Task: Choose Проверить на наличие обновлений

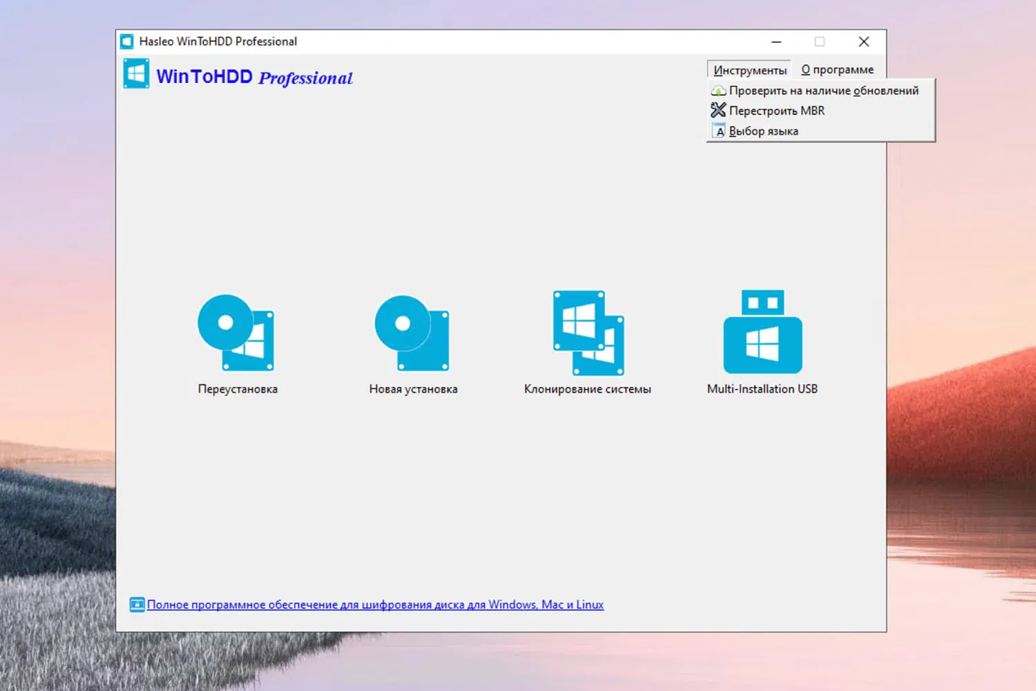Action: (x=822, y=90)
